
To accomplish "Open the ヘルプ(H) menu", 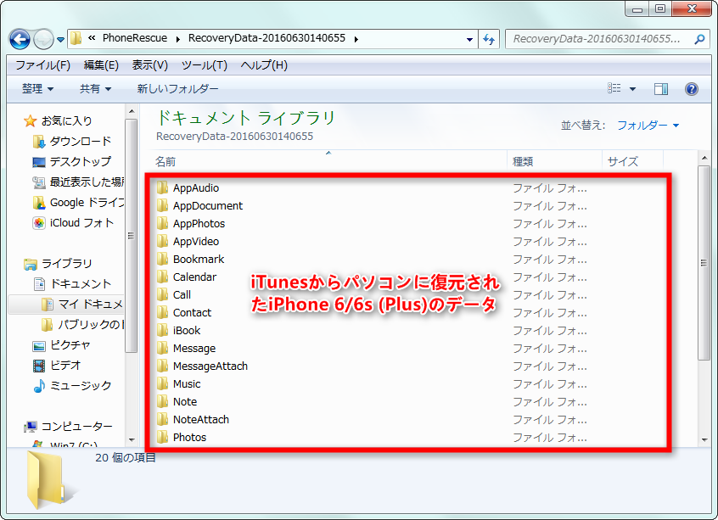I will tap(264, 65).
